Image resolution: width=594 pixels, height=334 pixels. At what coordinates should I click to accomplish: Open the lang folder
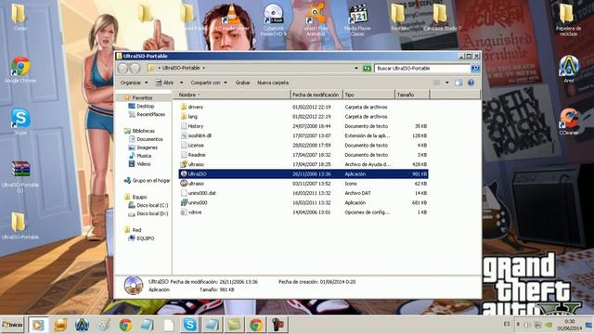click(x=303, y=116)
